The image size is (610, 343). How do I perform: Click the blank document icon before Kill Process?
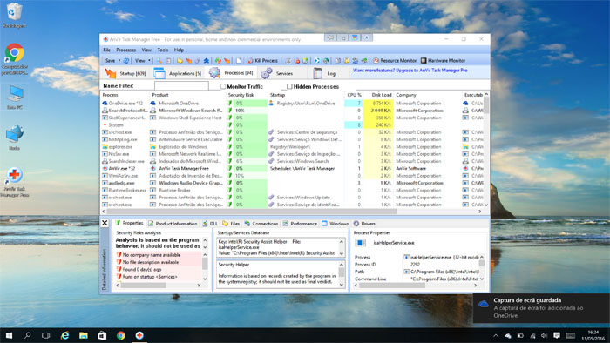coord(239,61)
